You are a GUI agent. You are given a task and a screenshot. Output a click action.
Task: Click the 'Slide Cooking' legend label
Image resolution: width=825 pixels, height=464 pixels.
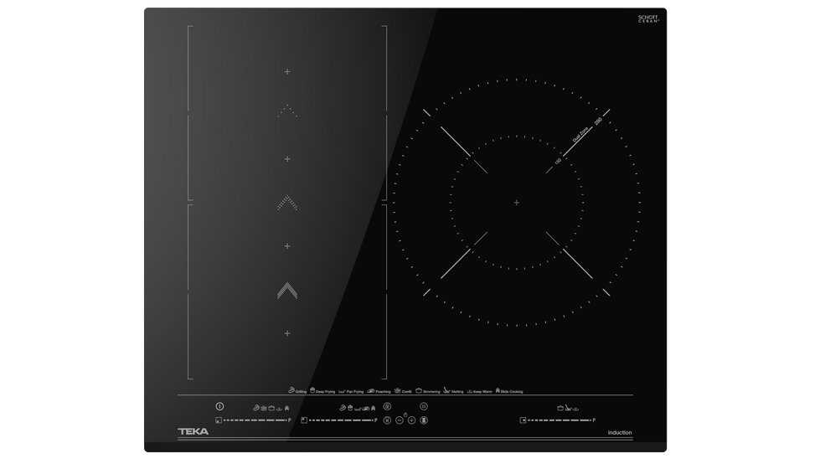point(512,392)
